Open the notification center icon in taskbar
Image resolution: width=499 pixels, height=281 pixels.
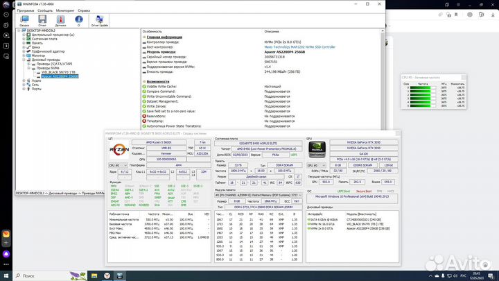pos(491,275)
